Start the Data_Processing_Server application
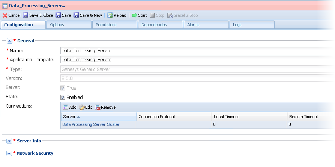This screenshot has height=167, width=335. click(x=139, y=15)
